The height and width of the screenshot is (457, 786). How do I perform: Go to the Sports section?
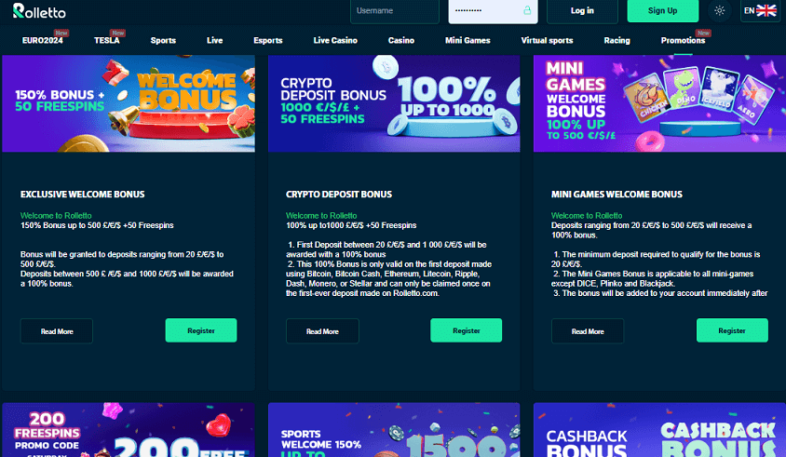coord(163,41)
